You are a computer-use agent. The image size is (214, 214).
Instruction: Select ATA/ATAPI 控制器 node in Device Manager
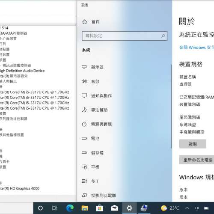[x=14, y=33]
